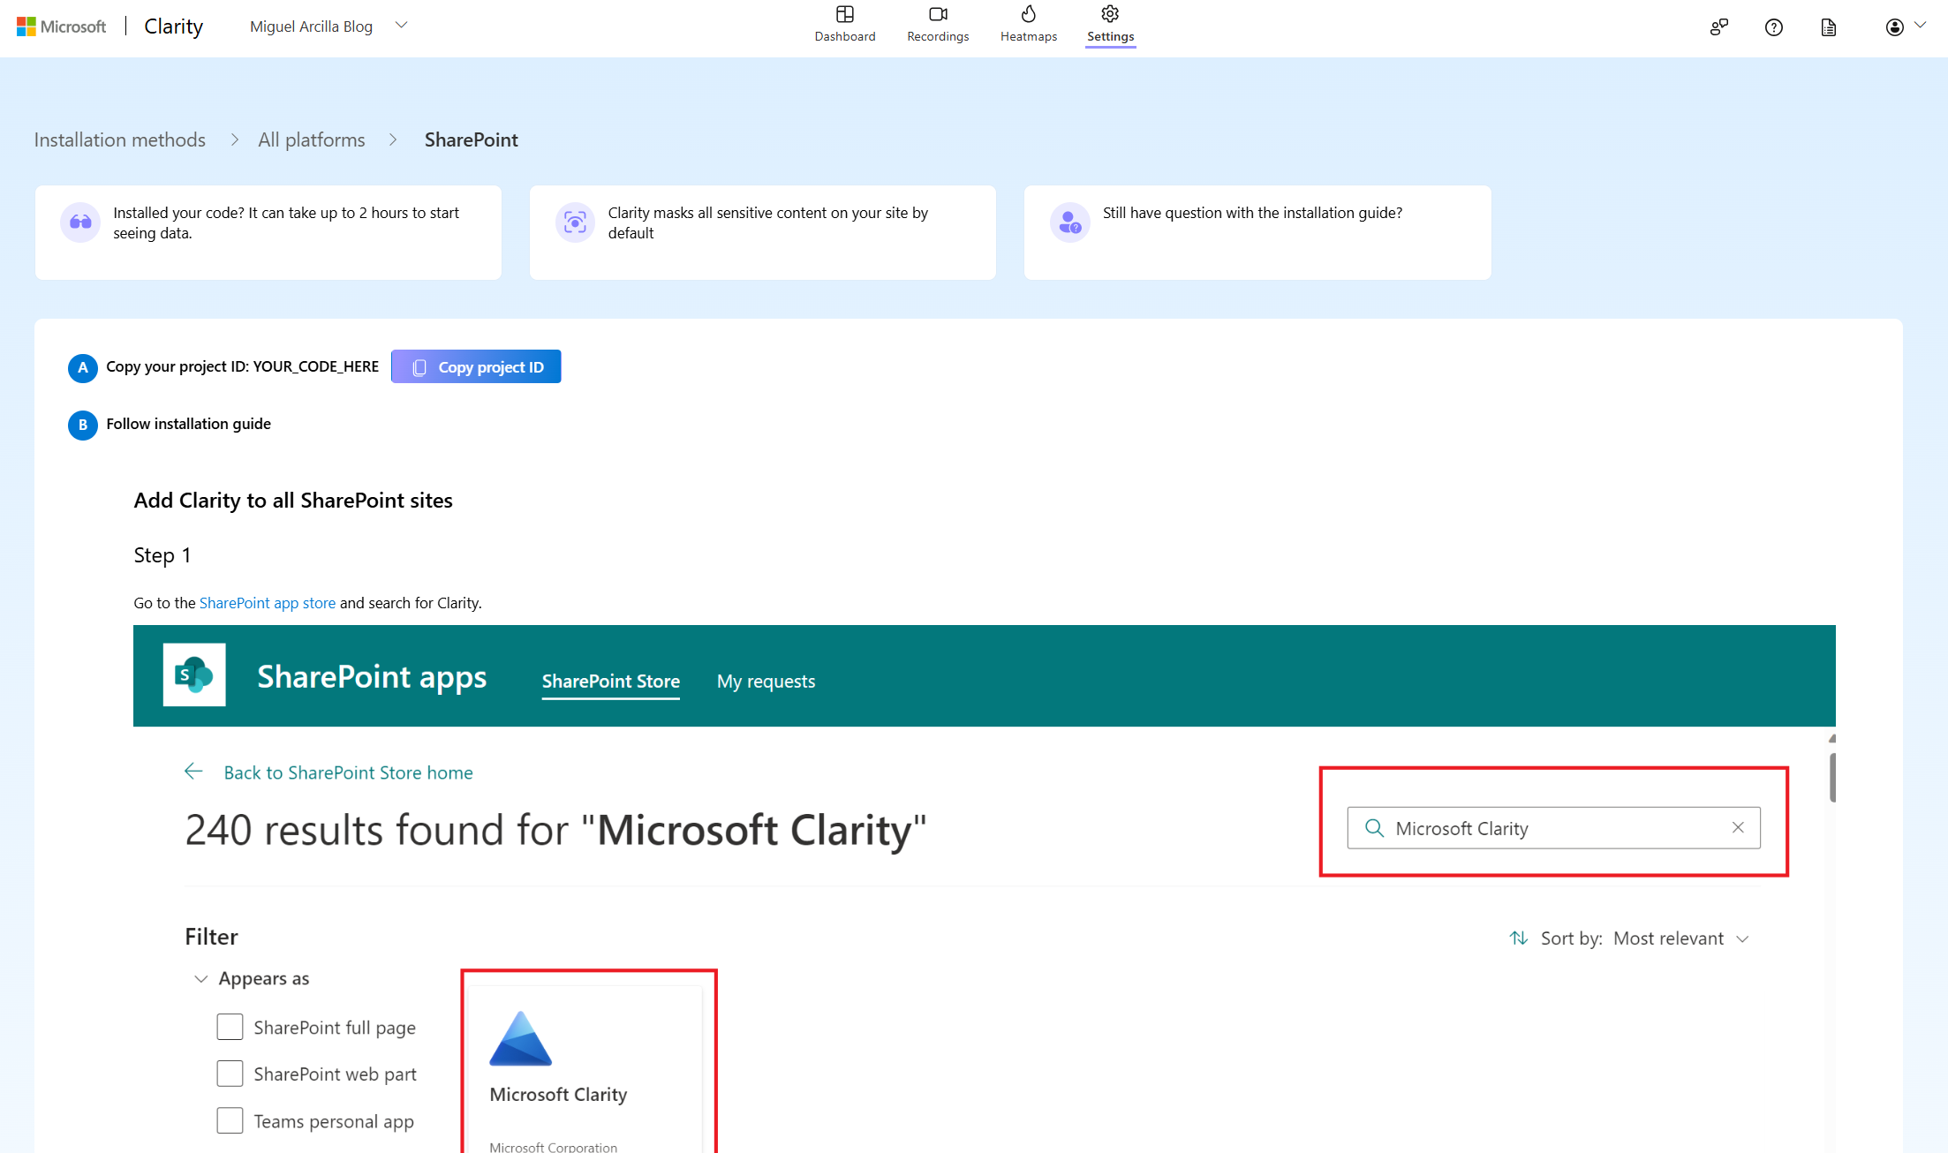Click the 'Step 1' heading

pyautogui.click(x=162, y=555)
